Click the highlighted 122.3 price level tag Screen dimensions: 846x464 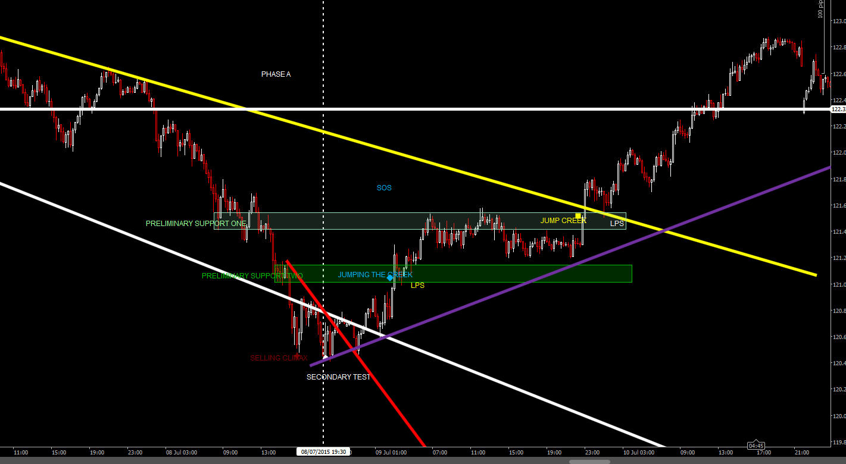tap(838, 109)
